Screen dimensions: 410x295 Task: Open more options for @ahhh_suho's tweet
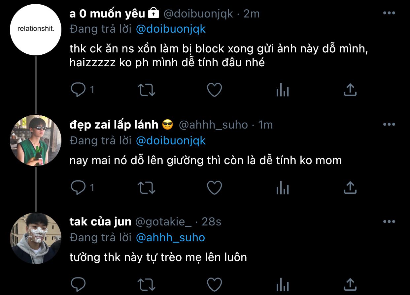[x=389, y=124]
